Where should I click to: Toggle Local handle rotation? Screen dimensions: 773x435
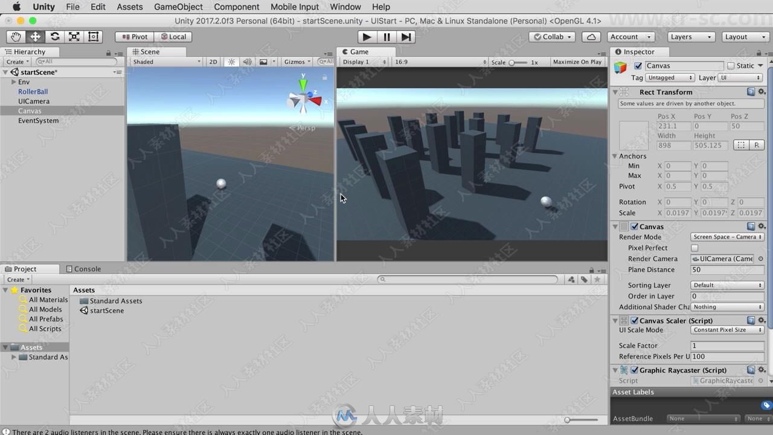click(173, 37)
